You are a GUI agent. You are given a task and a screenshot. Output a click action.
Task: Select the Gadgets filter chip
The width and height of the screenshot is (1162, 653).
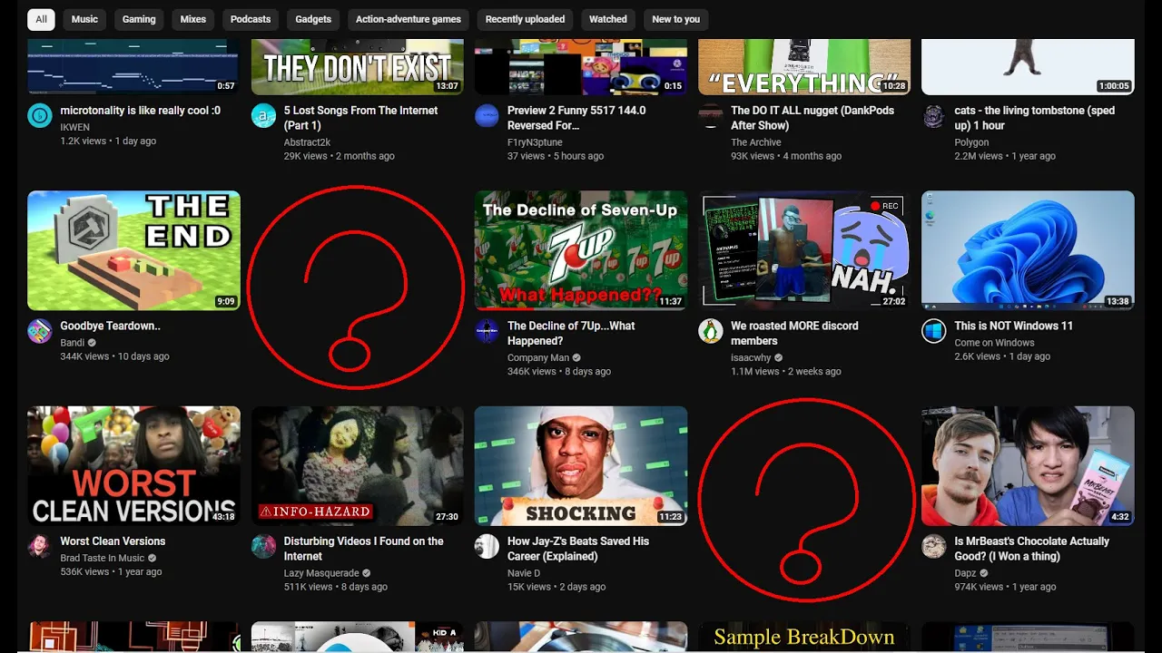(x=313, y=19)
